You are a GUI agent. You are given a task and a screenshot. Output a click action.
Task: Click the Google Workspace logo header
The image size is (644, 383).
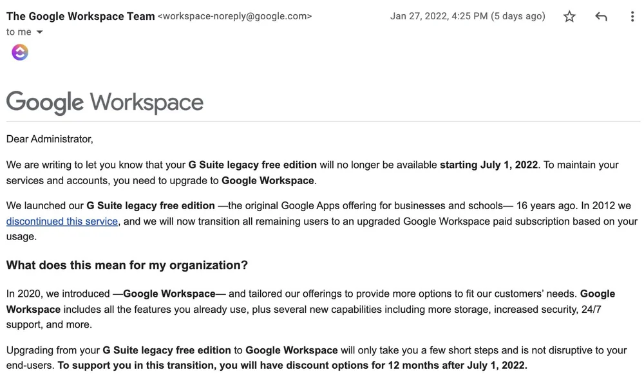pos(105,102)
